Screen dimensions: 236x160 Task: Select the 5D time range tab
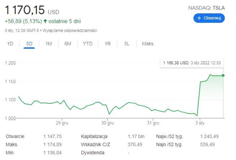click(30, 44)
